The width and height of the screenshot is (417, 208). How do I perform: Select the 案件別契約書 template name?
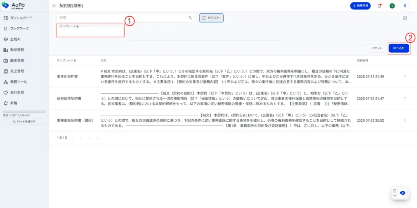point(67,77)
